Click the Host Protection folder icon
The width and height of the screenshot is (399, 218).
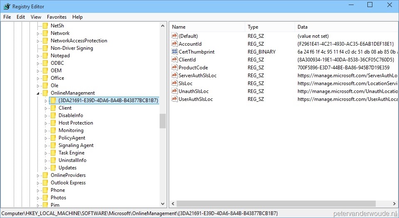click(53, 123)
